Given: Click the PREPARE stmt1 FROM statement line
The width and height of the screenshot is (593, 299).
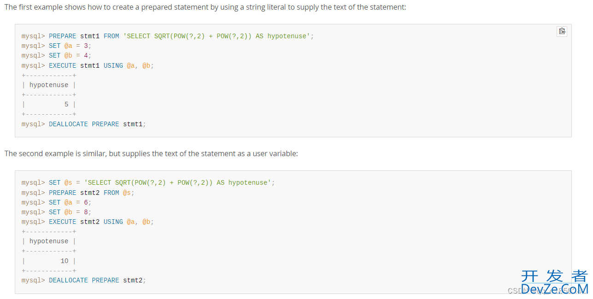Looking at the screenshot, I should (168, 36).
